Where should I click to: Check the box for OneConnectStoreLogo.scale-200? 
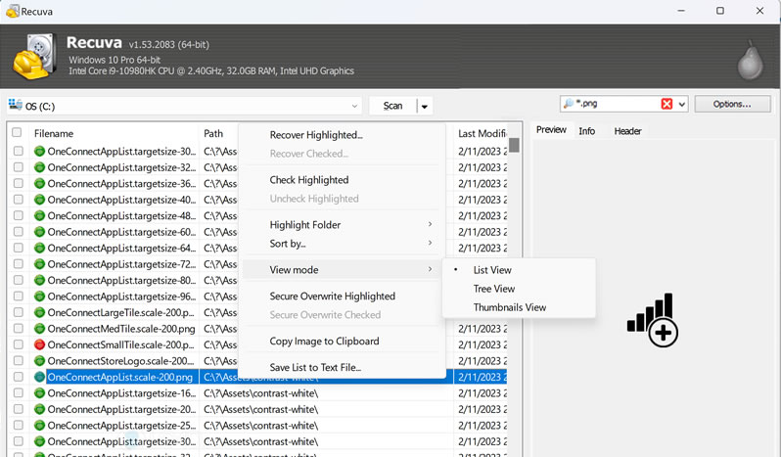pos(19,361)
